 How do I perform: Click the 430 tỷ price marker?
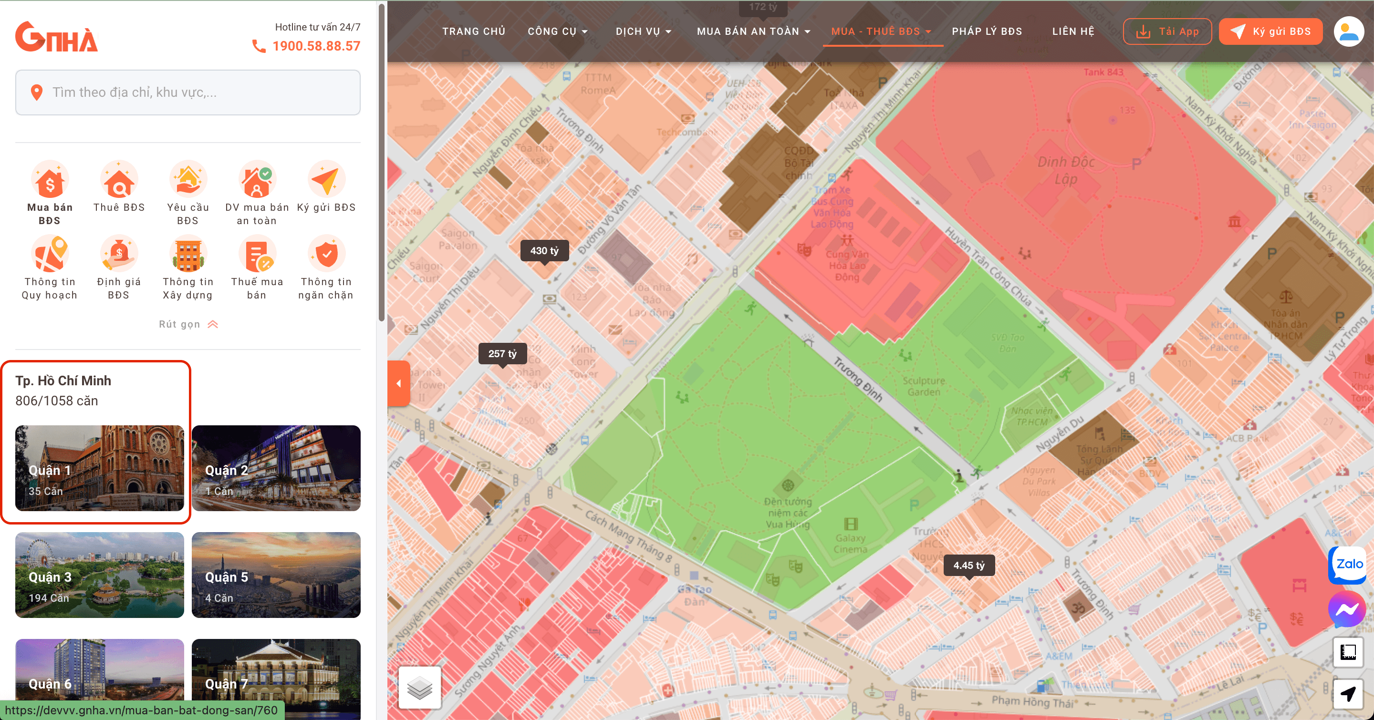coord(544,250)
